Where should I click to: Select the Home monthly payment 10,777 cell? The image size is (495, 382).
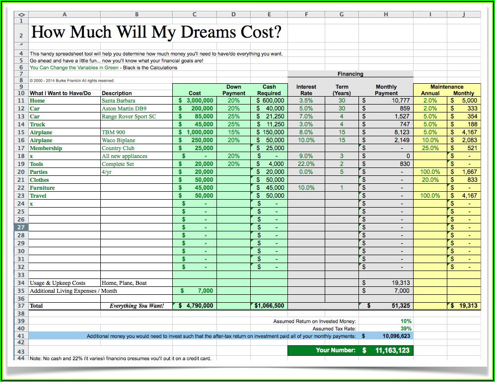386,101
